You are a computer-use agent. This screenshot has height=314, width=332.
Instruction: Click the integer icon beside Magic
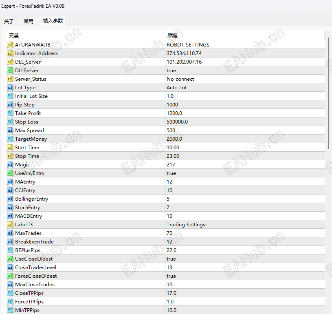[x=10, y=165]
